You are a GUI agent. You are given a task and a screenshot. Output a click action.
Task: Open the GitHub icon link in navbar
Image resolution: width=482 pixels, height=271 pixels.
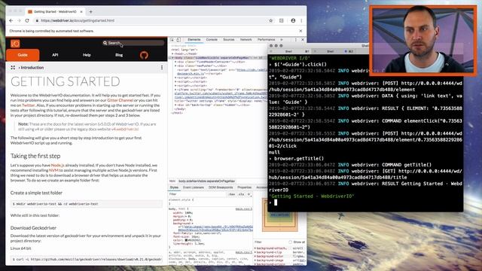(144, 55)
